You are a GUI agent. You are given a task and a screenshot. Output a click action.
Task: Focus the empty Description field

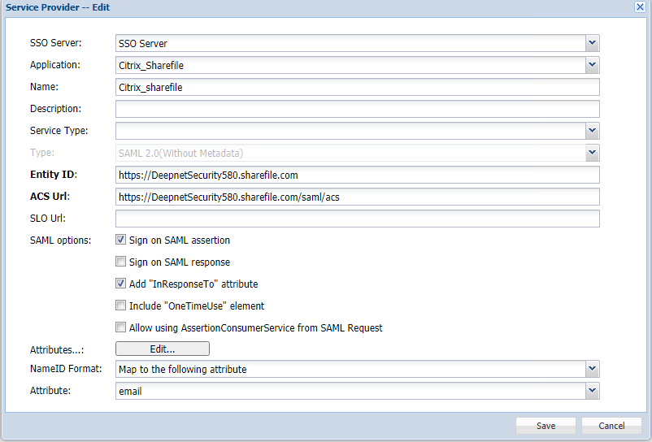pos(358,109)
